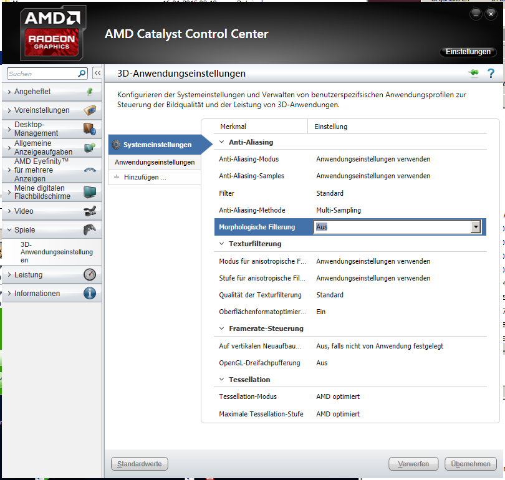Open Morphologische Filterung dropdown arrow
Image resolution: width=505 pixels, height=480 pixels.
476,227
